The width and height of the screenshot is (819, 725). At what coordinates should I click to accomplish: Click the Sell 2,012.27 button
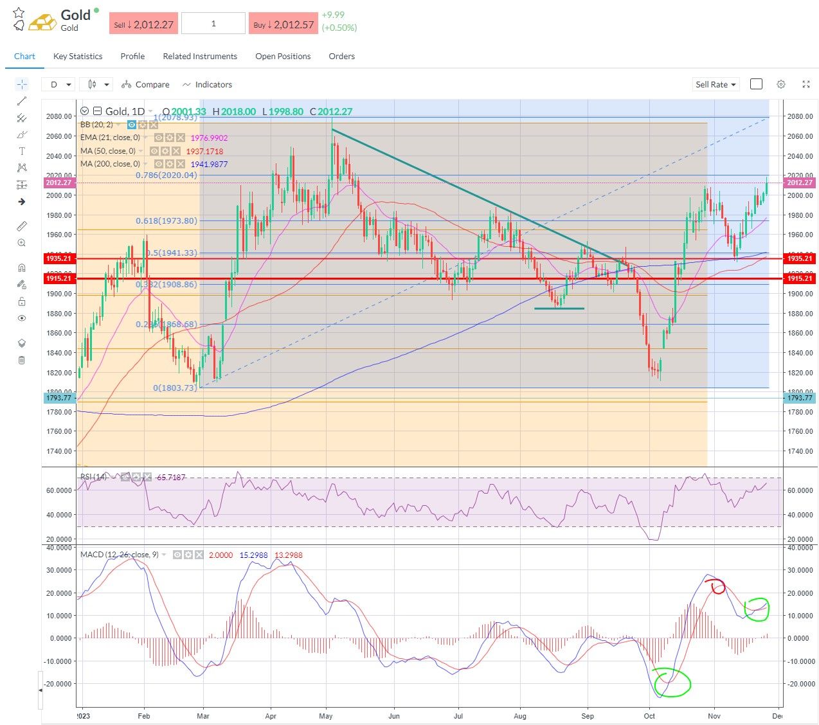pyautogui.click(x=143, y=24)
